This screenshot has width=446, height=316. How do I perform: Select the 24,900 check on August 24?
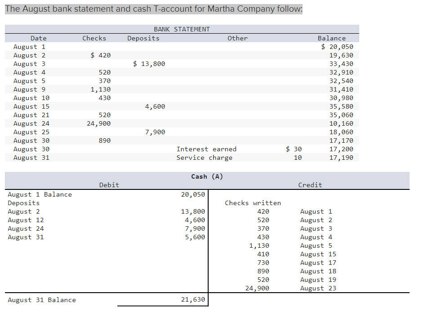(x=98, y=123)
